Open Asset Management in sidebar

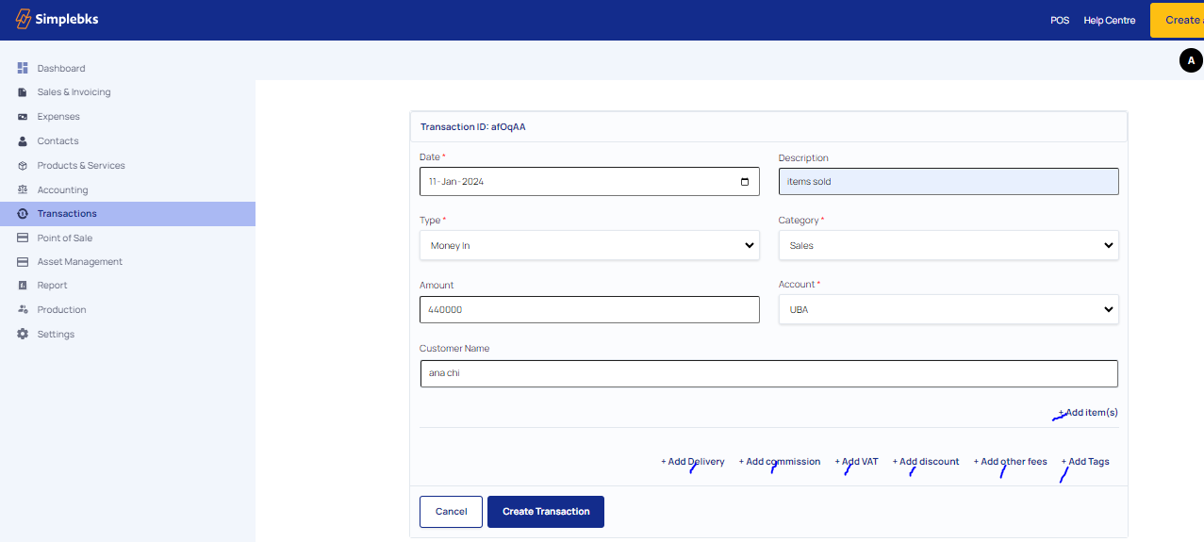pyautogui.click(x=79, y=262)
